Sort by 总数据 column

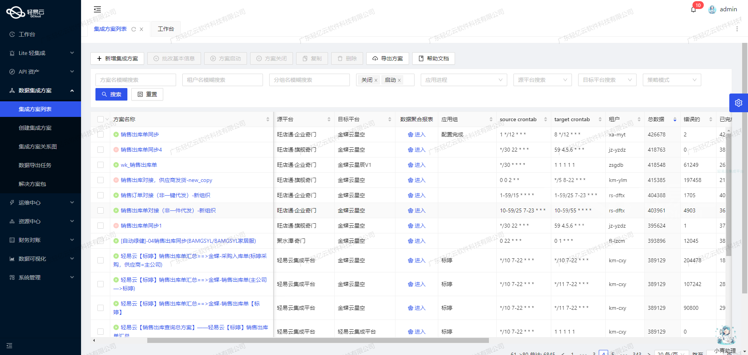[x=675, y=119]
